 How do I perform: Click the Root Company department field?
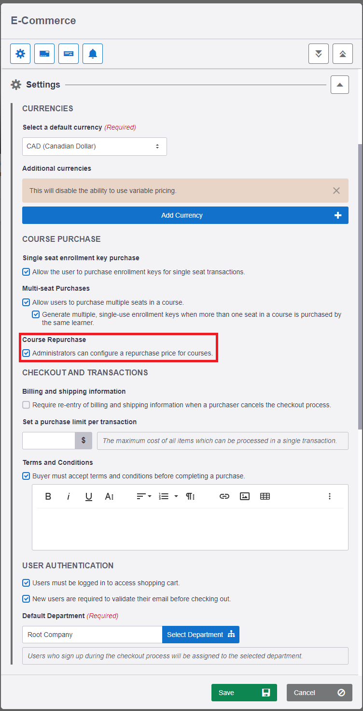(92, 635)
